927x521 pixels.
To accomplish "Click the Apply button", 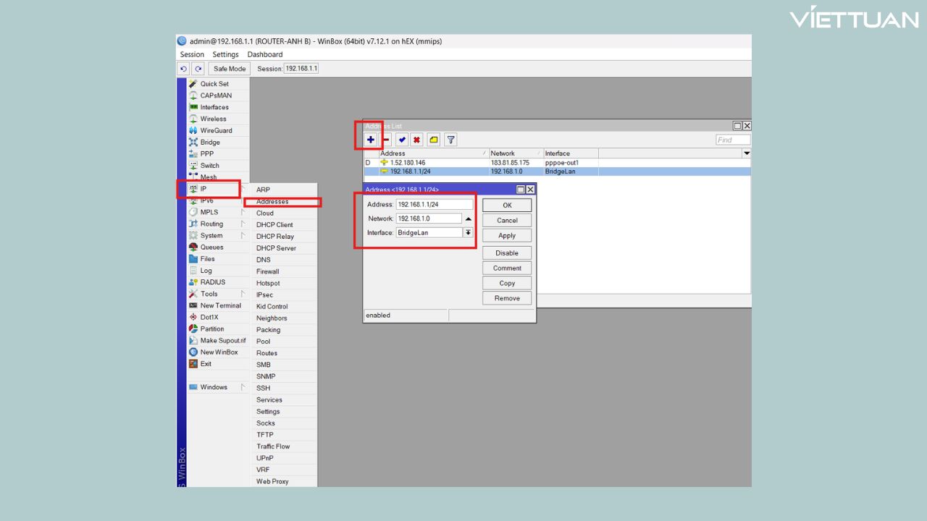I will pyautogui.click(x=507, y=235).
